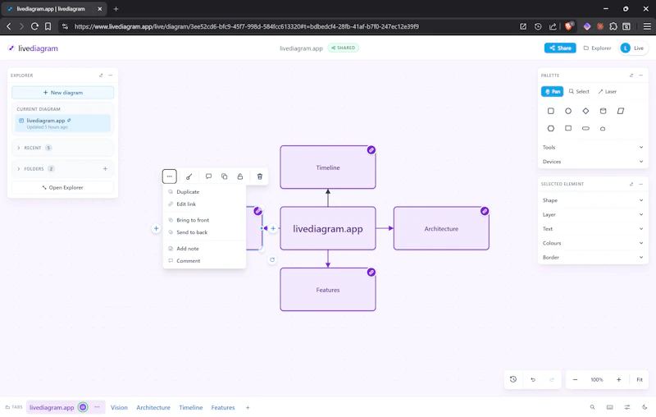The image size is (656, 417).
Task: Select the rounded rectangle shape in Palette
Action: [x=550, y=111]
